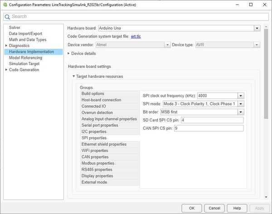This screenshot has height=214, width=272.
Task: Expand the Diagnostics tree node
Action: tap(6, 46)
